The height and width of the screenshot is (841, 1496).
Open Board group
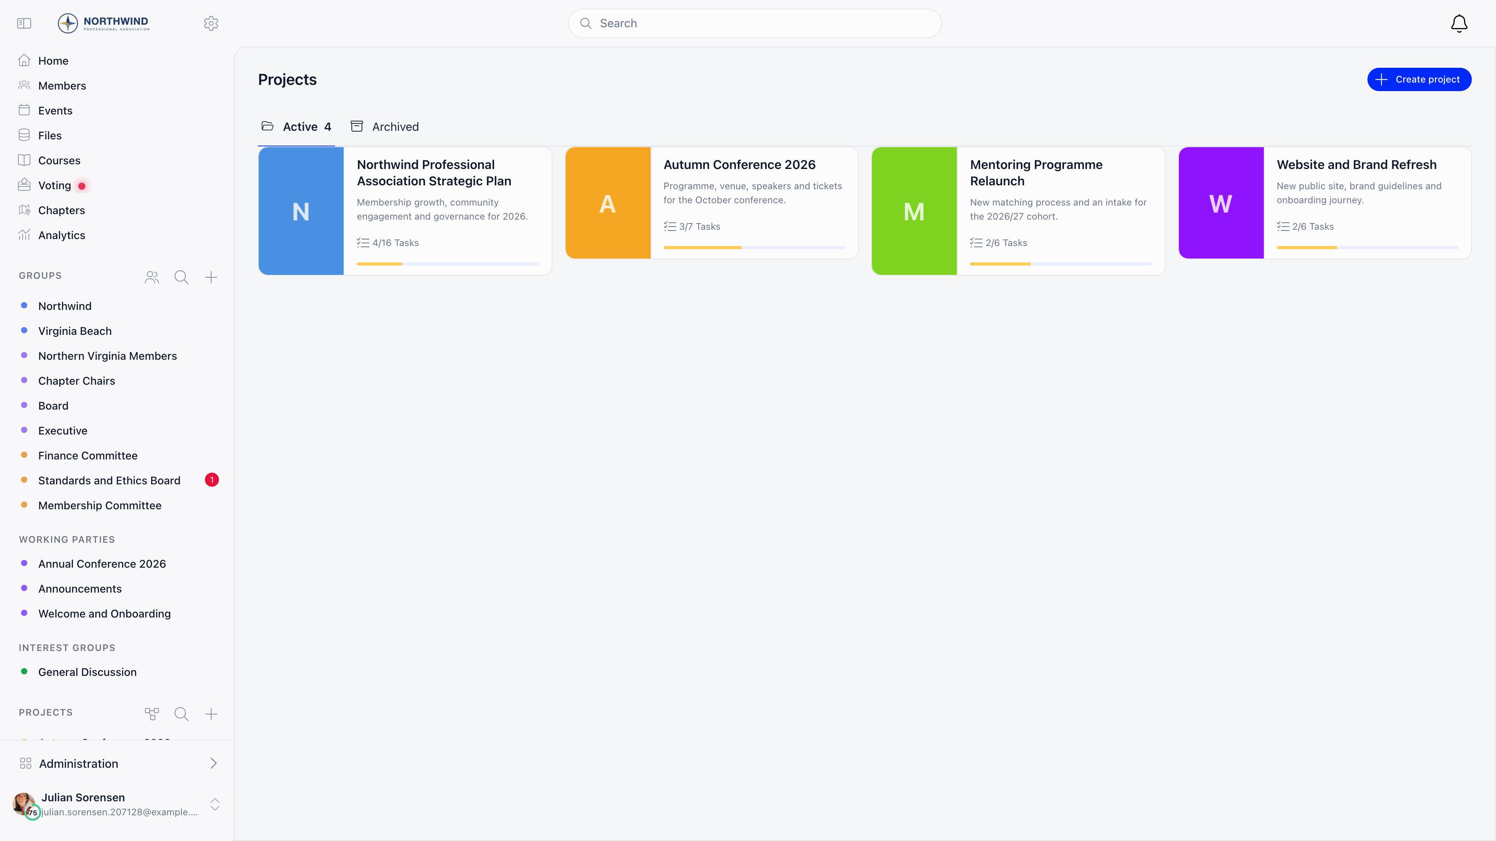click(x=117, y=406)
